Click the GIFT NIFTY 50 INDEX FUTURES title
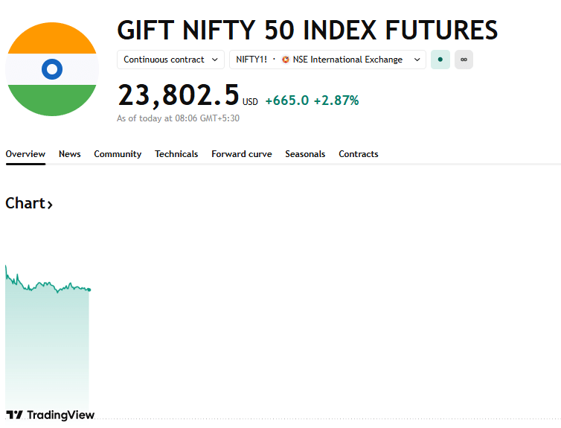The width and height of the screenshot is (561, 428). click(x=307, y=30)
